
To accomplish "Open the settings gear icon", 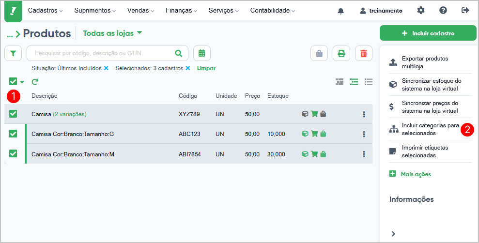I will click(x=421, y=10).
